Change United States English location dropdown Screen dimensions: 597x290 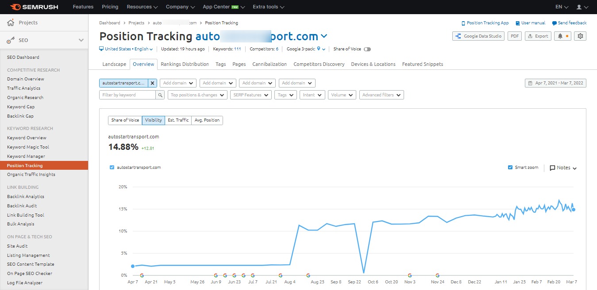126,49
